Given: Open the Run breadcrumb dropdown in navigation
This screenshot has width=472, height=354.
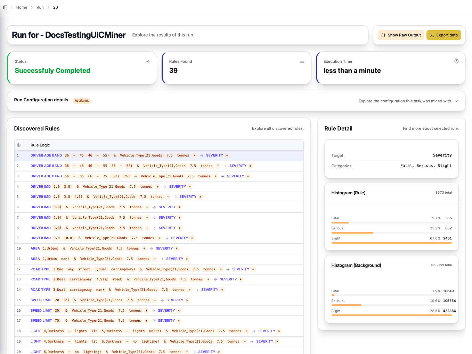Looking at the screenshot, I should [x=40, y=7].
